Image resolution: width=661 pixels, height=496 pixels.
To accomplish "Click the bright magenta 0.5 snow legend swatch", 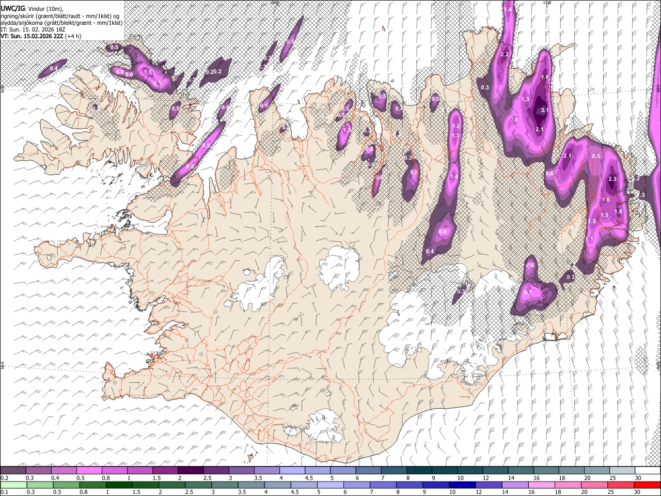I will coord(89,470).
